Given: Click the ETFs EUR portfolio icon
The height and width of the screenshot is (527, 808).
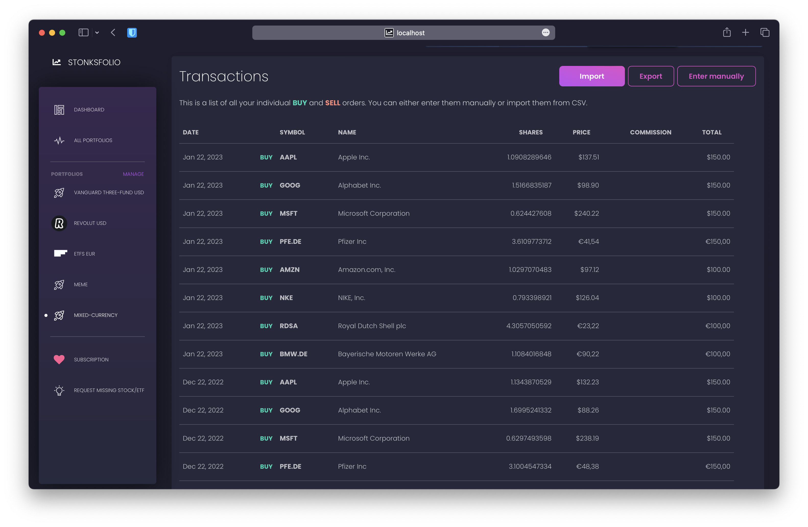Looking at the screenshot, I should tap(61, 254).
